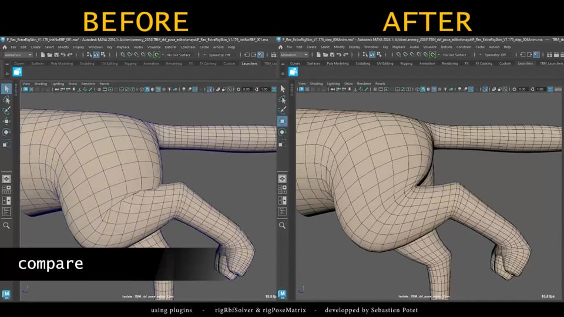The height and width of the screenshot is (317, 564).
Task: Open the Panels menu in BEFORE viewport
Action: coord(105,84)
